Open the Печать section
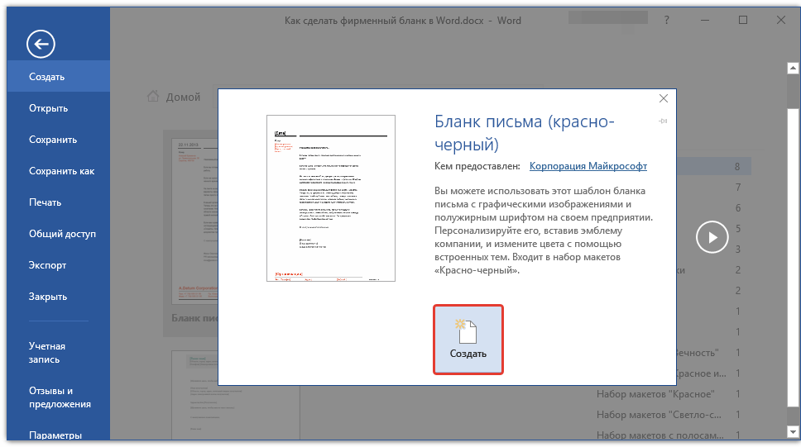 [45, 202]
